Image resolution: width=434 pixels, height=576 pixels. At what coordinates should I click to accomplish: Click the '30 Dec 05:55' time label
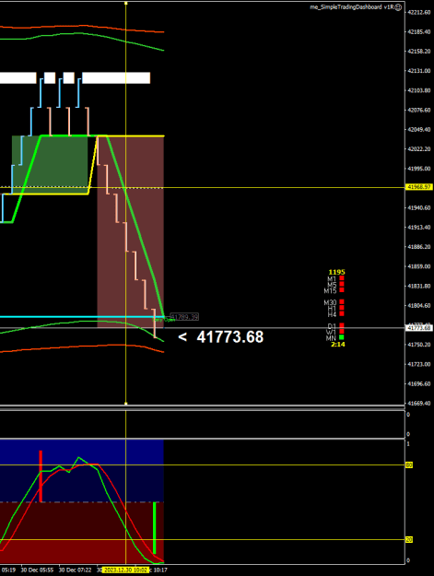point(37,570)
